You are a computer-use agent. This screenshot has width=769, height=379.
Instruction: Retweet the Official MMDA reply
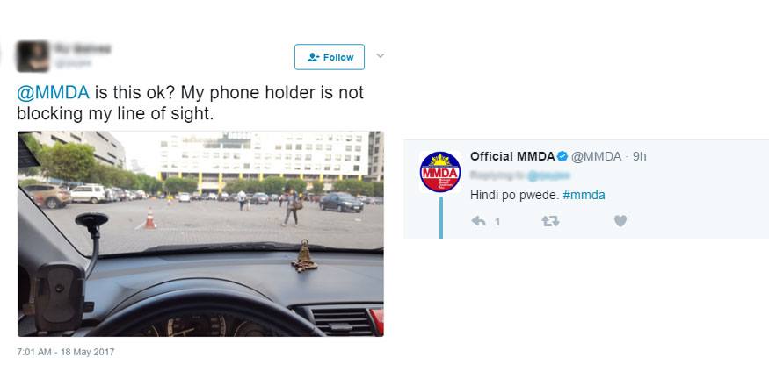pyautogui.click(x=550, y=221)
